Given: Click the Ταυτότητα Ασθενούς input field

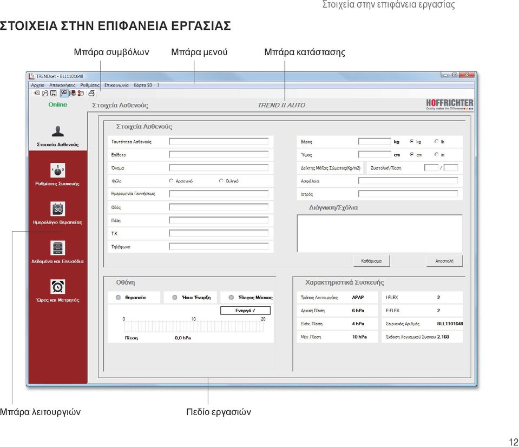Looking at the screenshot, I should coord(219,141).
